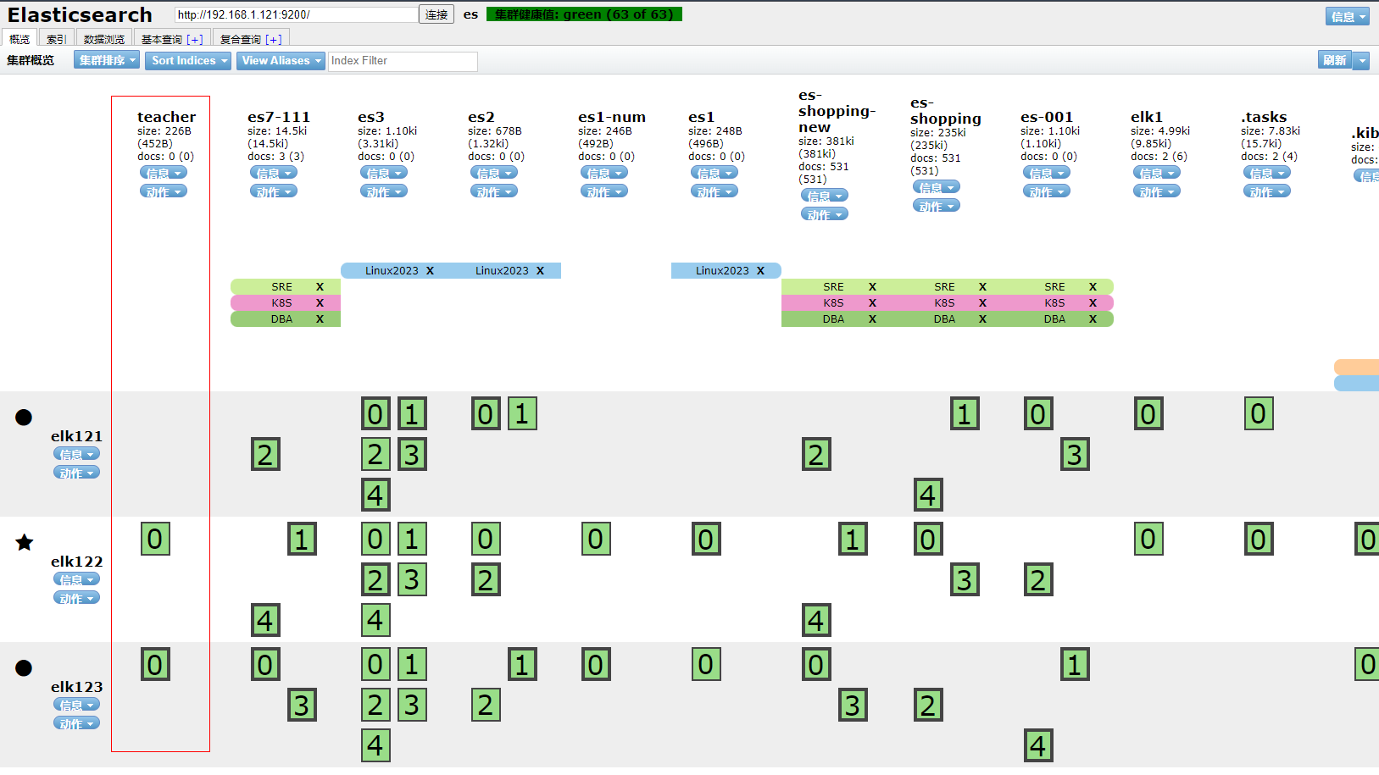Focus the Index Filter input field
Viewport: 1379px width, 775px height.
click(x=402, y=61)
